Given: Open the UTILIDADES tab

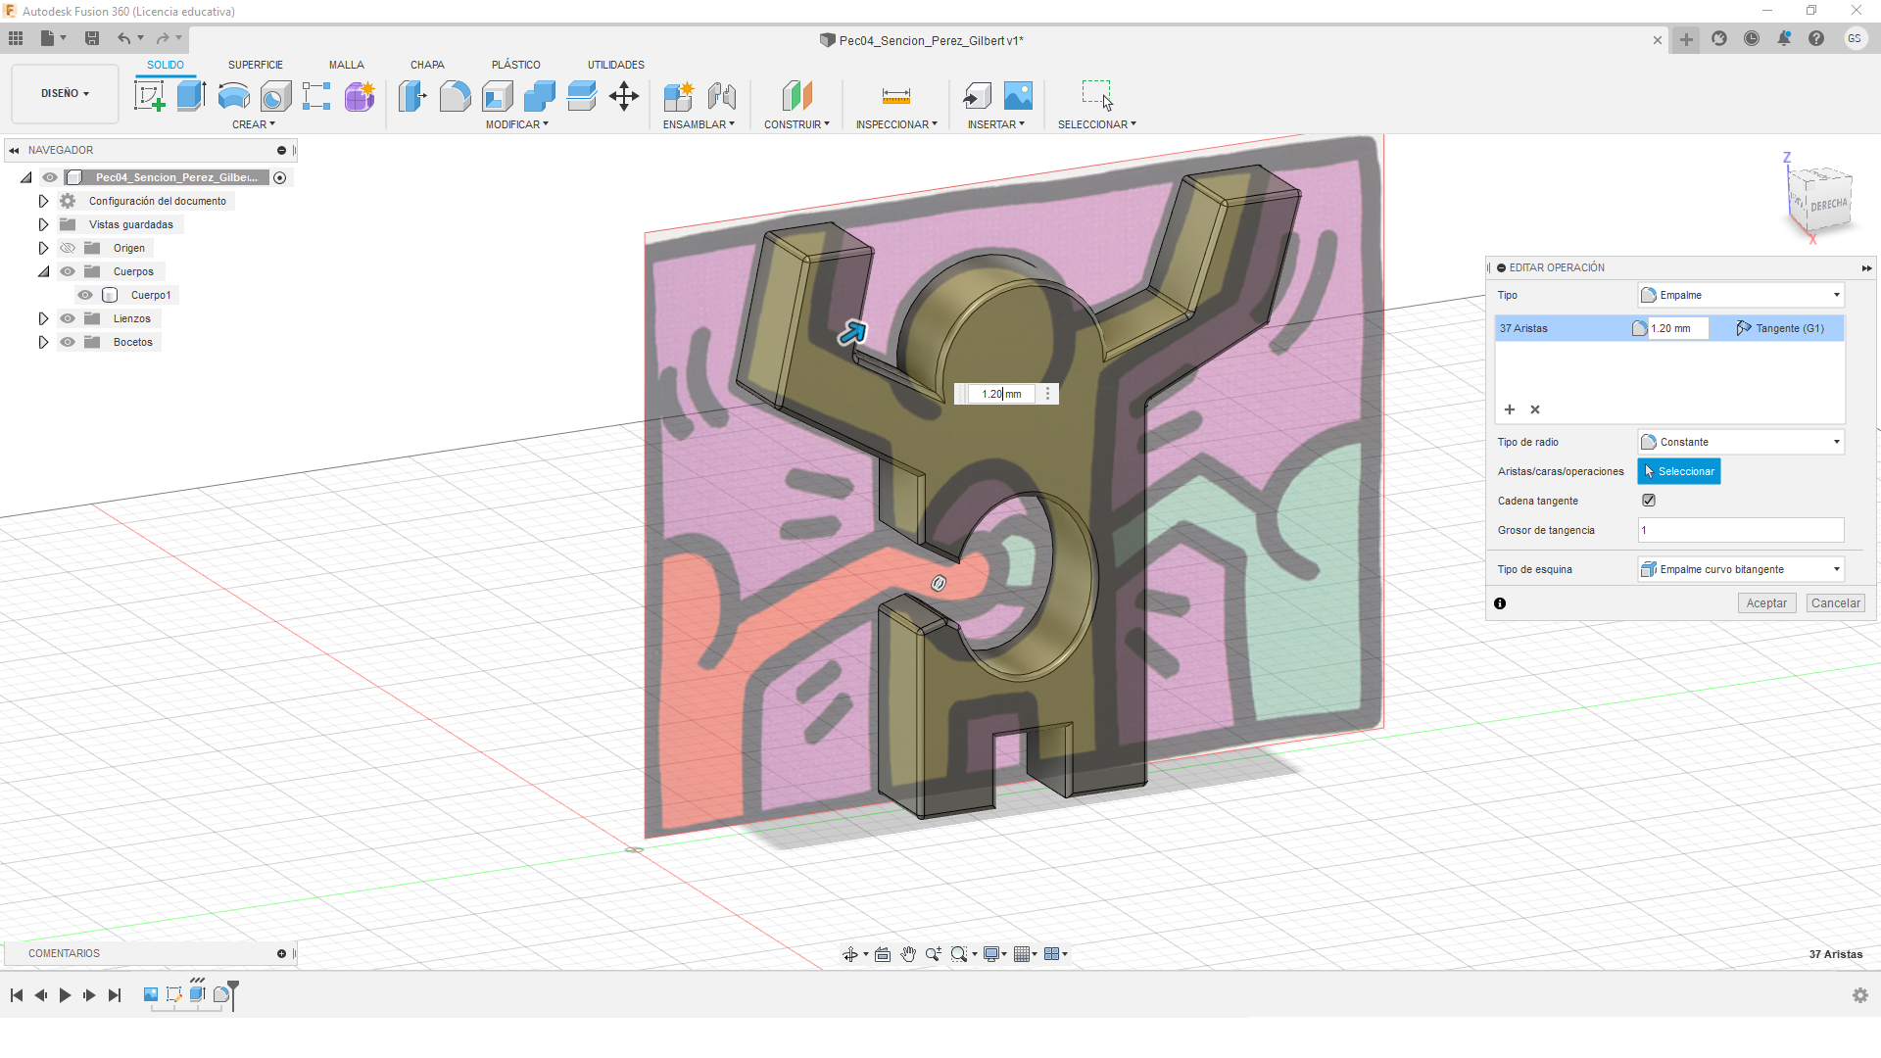Looking at the screenshot, I should 615,65.
